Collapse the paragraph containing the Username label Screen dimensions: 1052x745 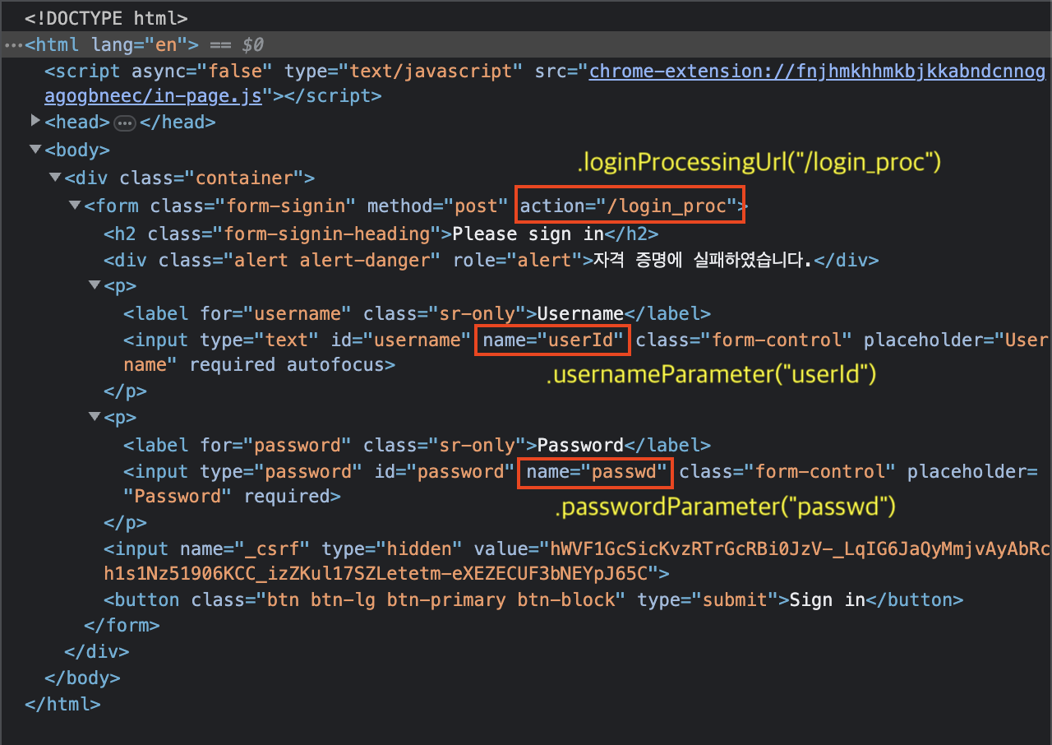94,285
